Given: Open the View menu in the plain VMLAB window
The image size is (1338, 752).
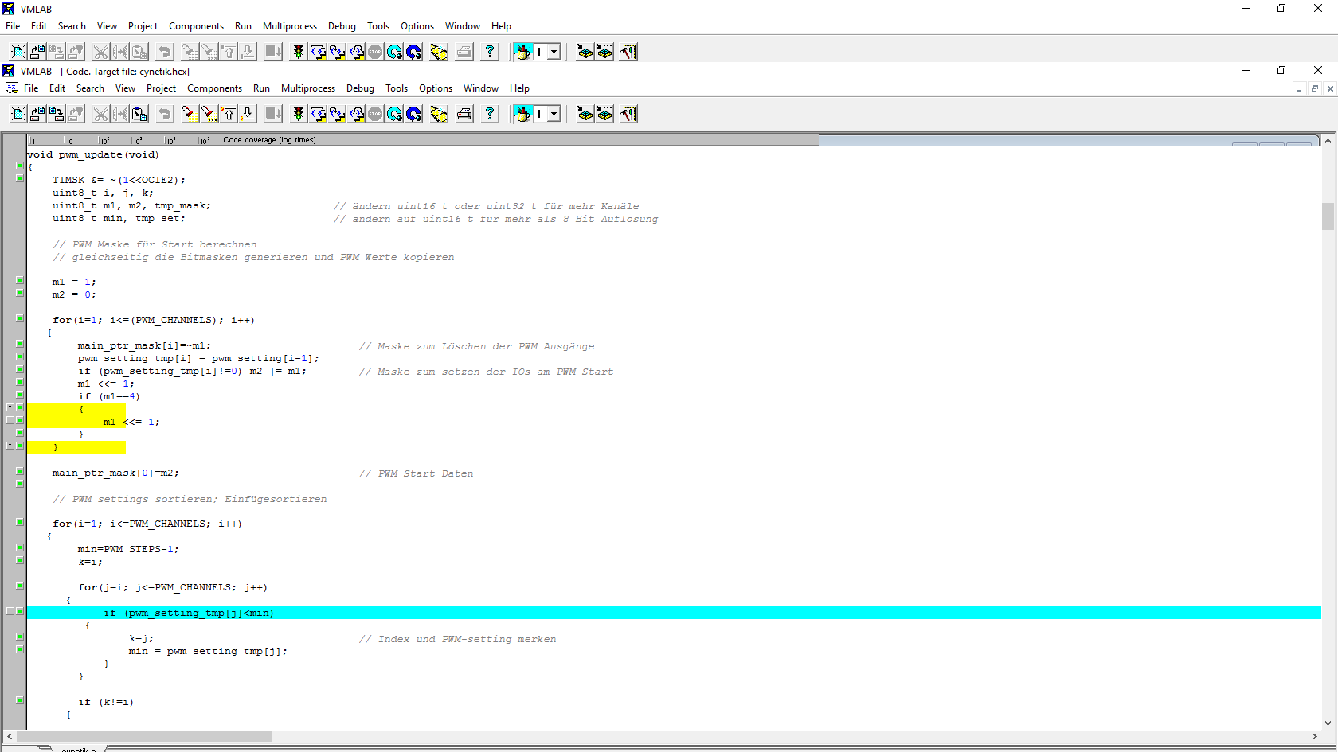Looking at the screenshot, I should point(107,26).
